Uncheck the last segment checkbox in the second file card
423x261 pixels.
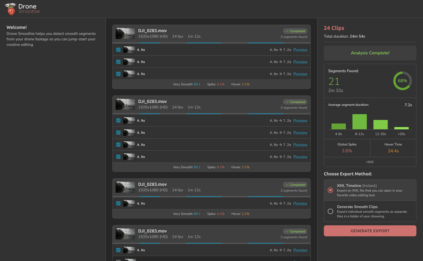[x=118, y=157]
